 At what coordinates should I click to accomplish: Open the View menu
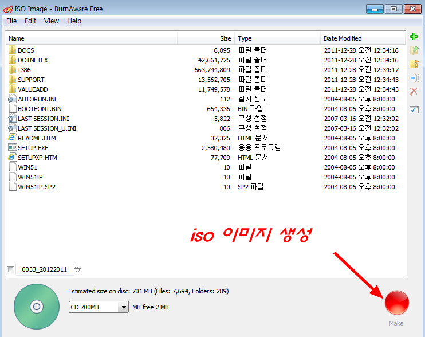click(x=52, y=21)
